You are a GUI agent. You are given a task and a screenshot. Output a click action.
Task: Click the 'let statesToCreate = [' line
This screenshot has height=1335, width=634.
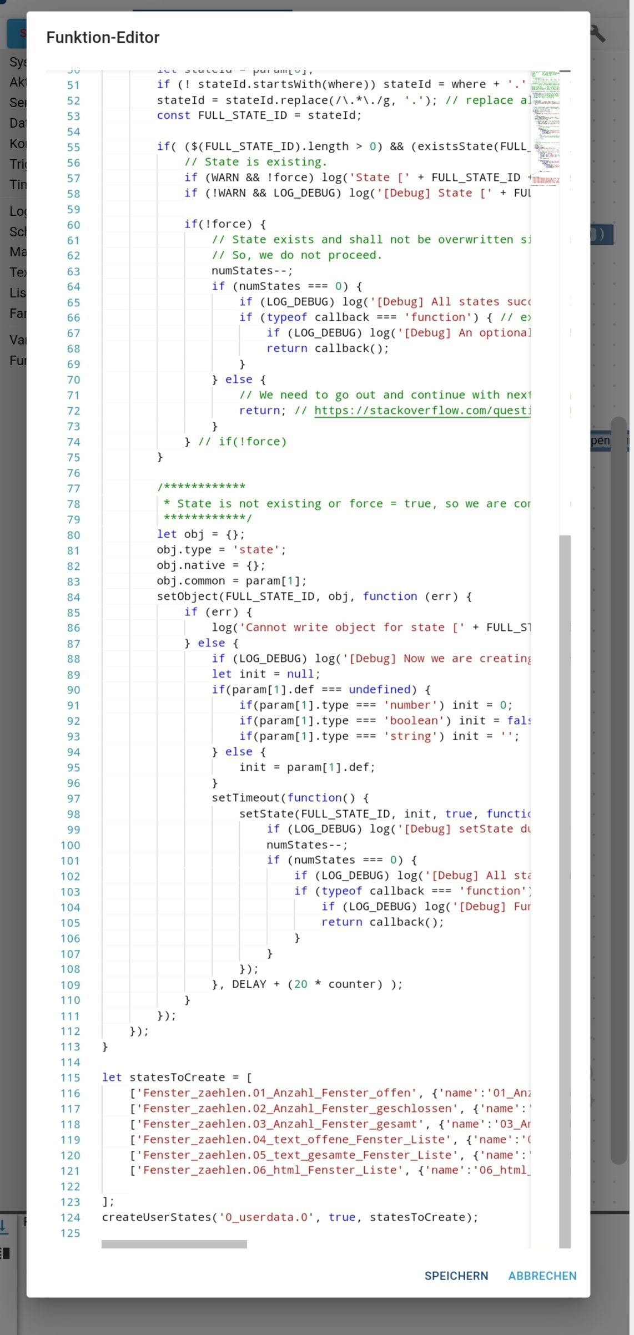177,1078
